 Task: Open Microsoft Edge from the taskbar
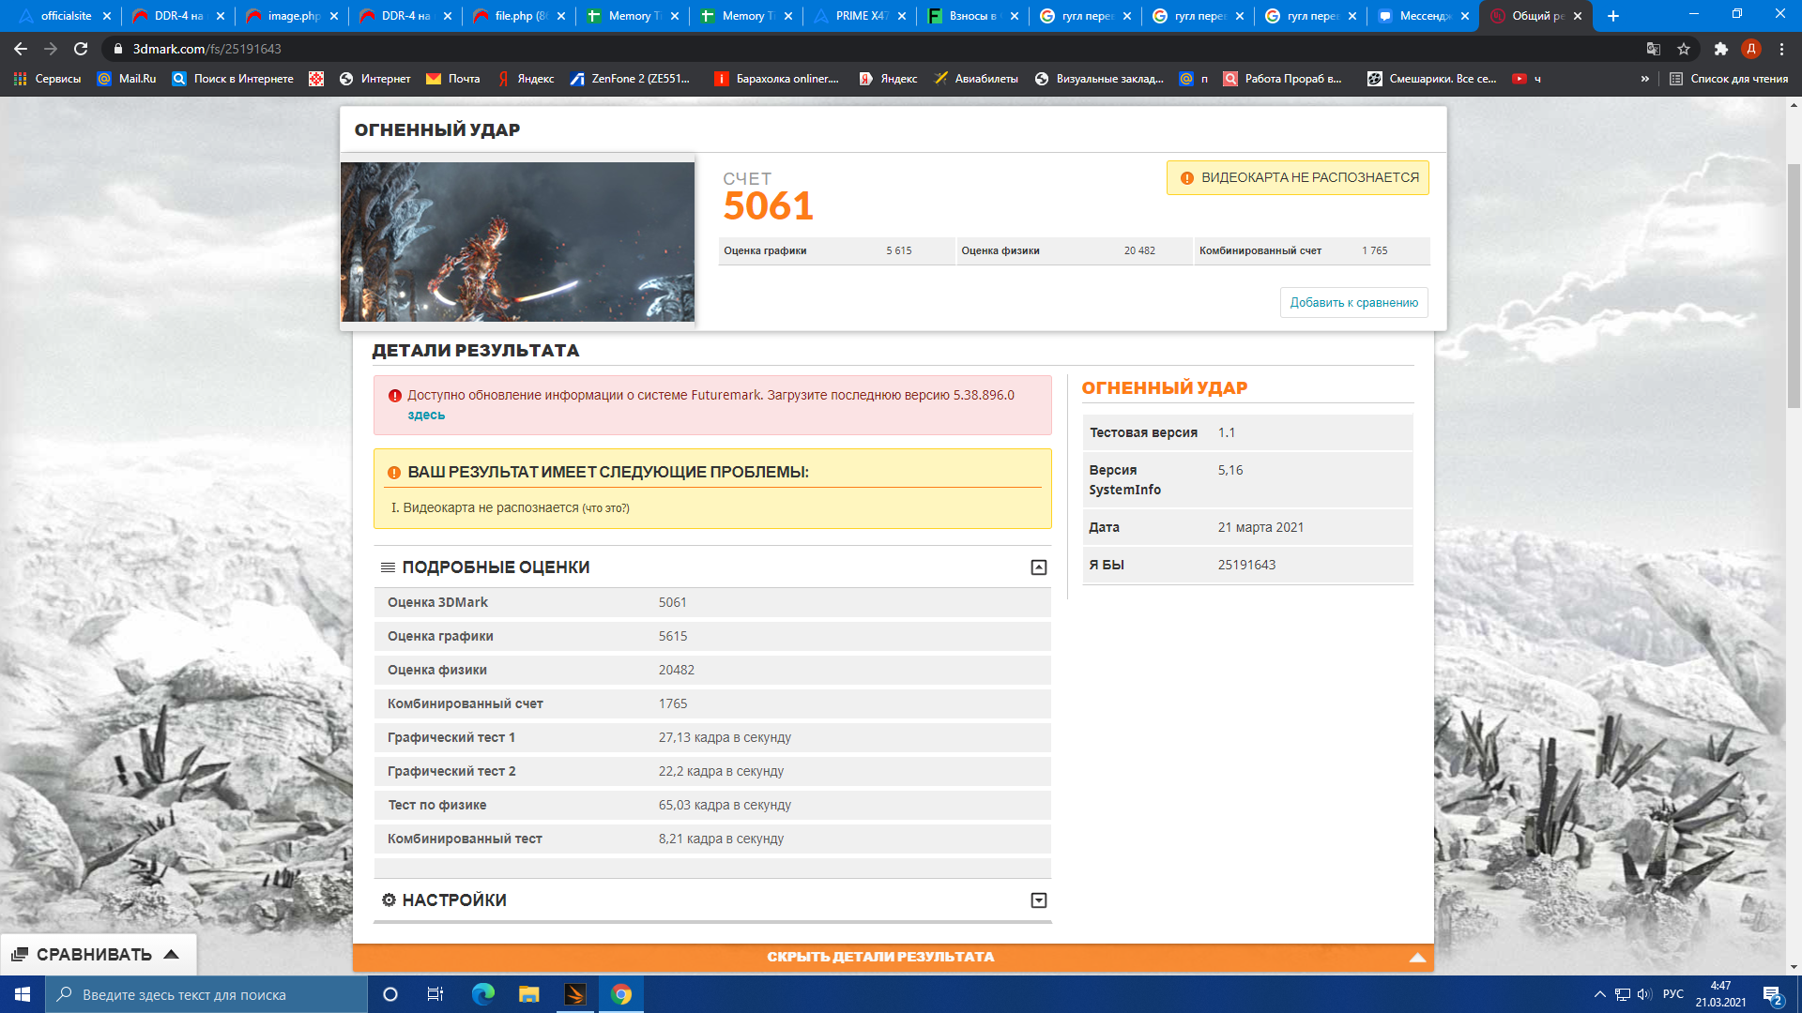(483, 994)
